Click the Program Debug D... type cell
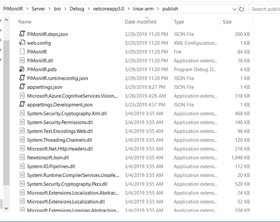This screenshot has height=222, width=280. click(195, 70)
